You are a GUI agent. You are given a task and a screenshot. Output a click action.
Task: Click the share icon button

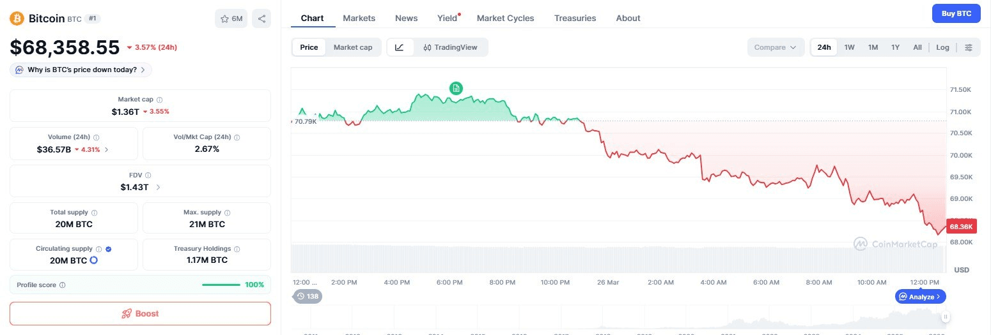(x=261, y=19)
